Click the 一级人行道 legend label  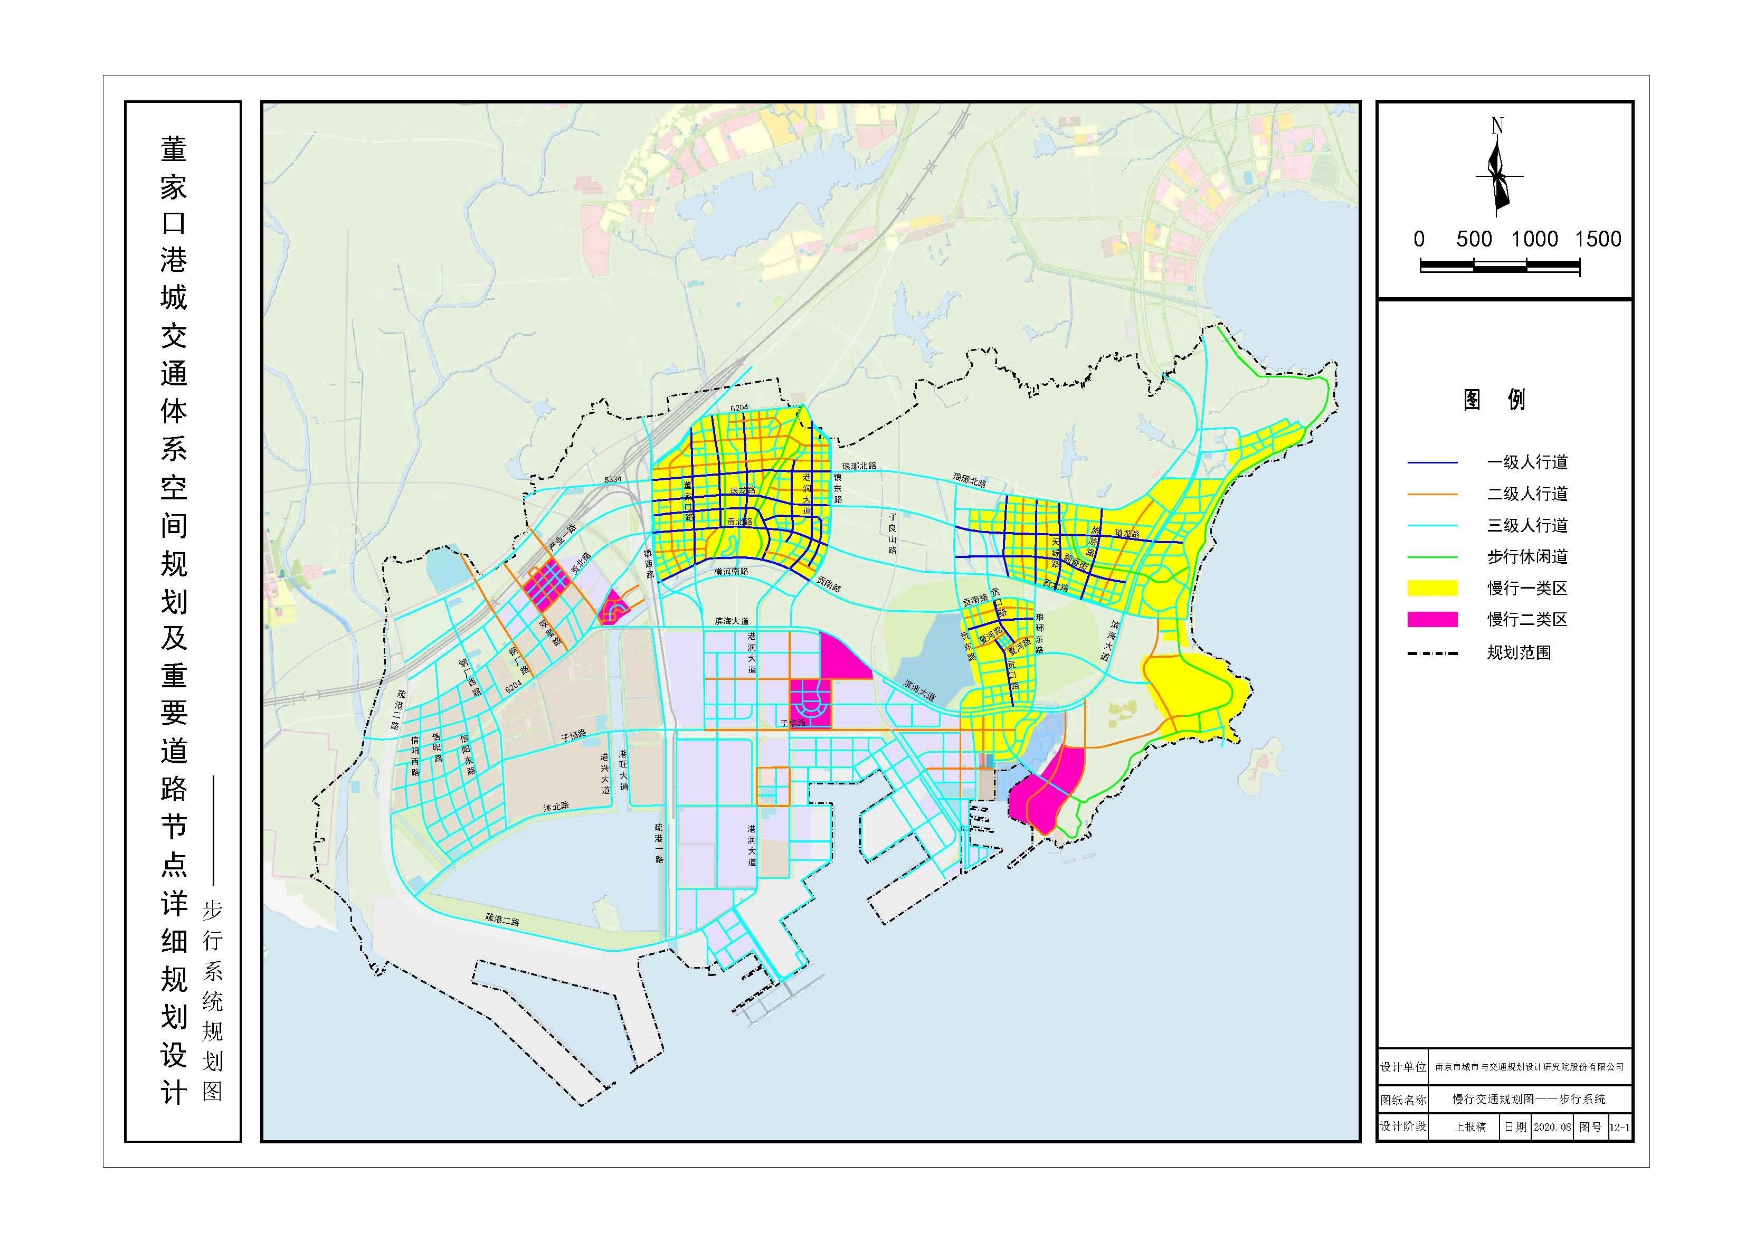(1527, 462)
